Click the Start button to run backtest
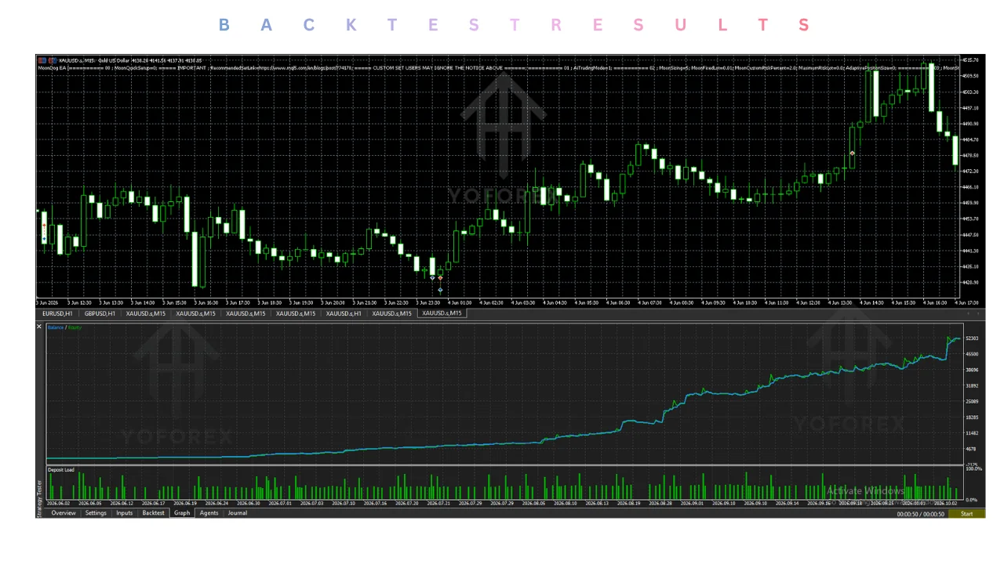The width and height of the screenshot is (1004, 564). 966,514
